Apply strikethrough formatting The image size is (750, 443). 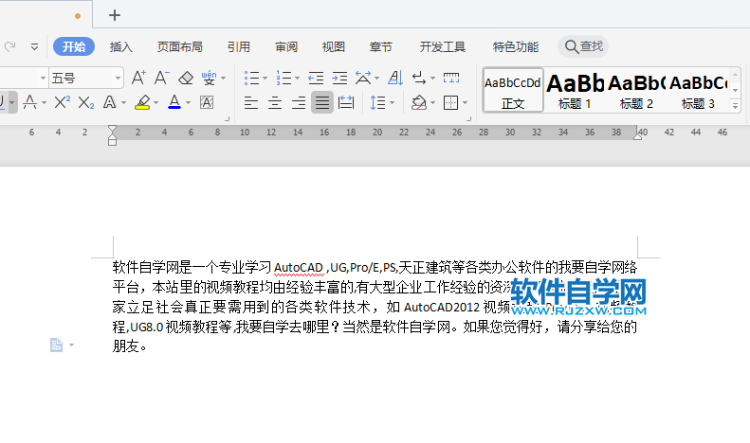[x=29, y=102]
